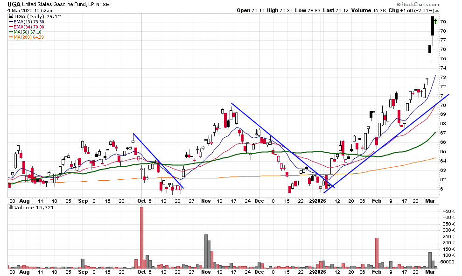Click the fund name United States Gasoline Fund, LP
Image resolution: width=462 pixels, height=276 pixels.
58,4
